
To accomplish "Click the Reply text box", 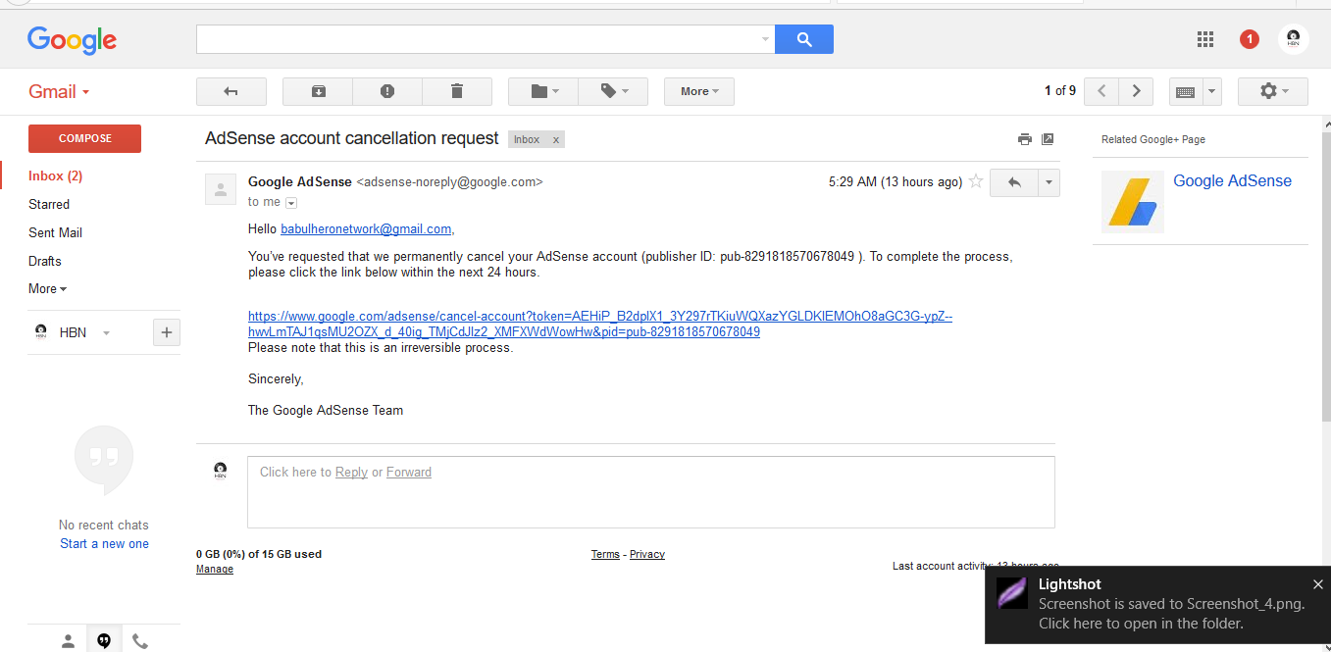I will coord(650,492).
